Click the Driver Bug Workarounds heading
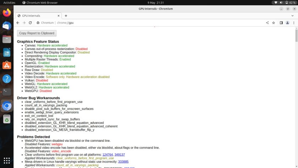This screenshot has width=298, height=168. click(x=38, y=98)
